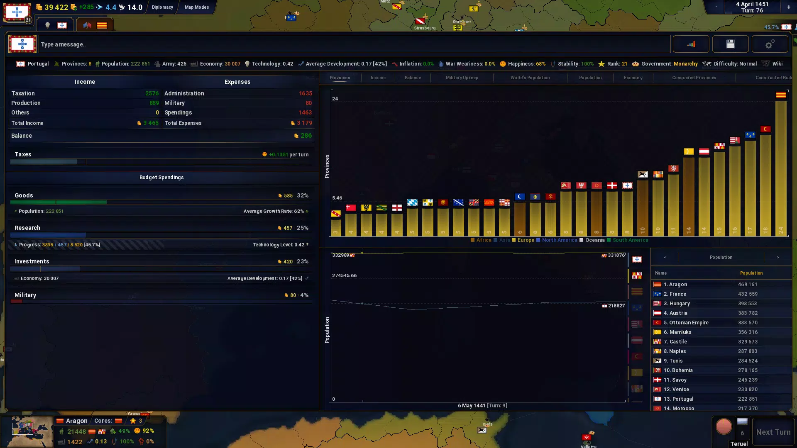Click the Wiki icon in the status bar
The width and height of the screenshot is (797, 448).
click(x=766, y=64)
